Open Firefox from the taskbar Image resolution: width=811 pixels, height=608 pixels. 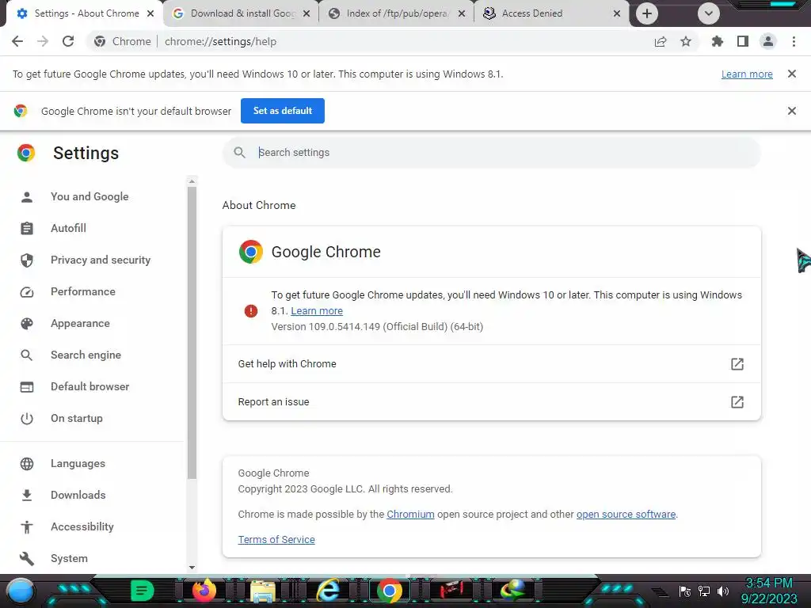pos(204,590)
